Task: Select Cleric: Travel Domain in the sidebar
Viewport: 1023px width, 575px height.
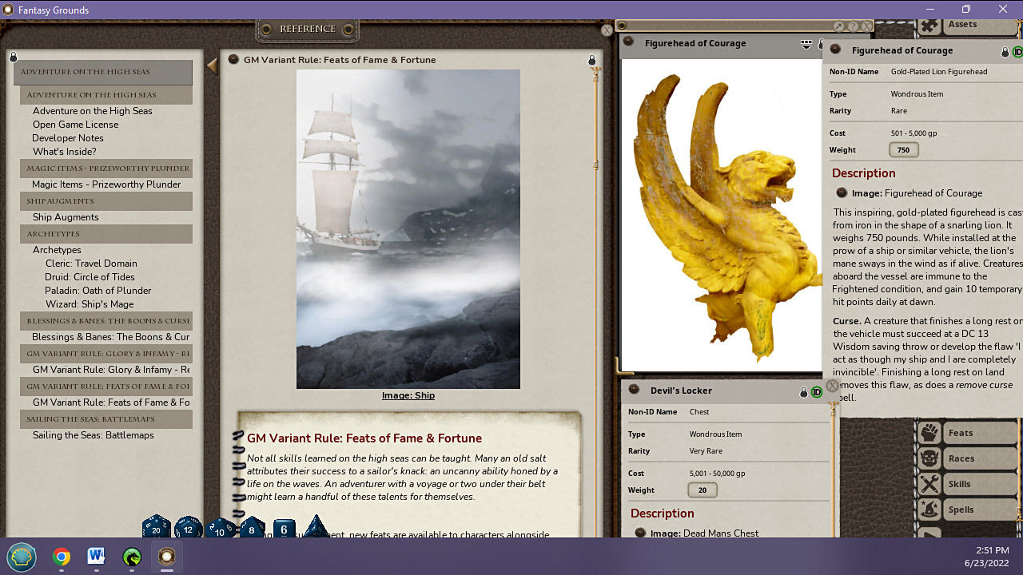Action: pyautogui.click(x=91, y=263)
